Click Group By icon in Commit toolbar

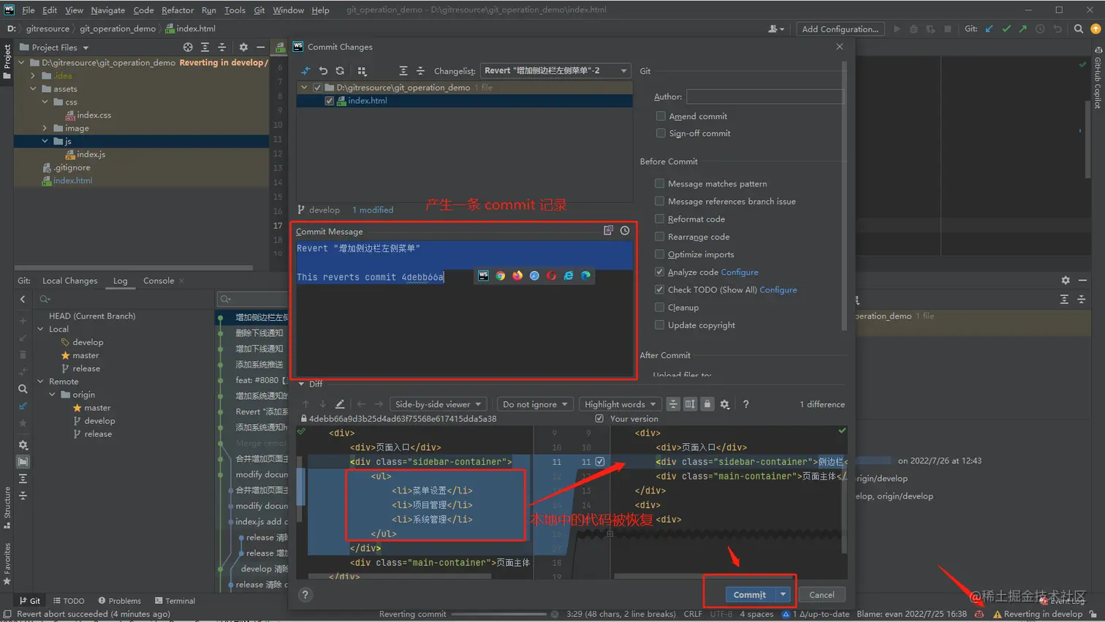(362, 71)
